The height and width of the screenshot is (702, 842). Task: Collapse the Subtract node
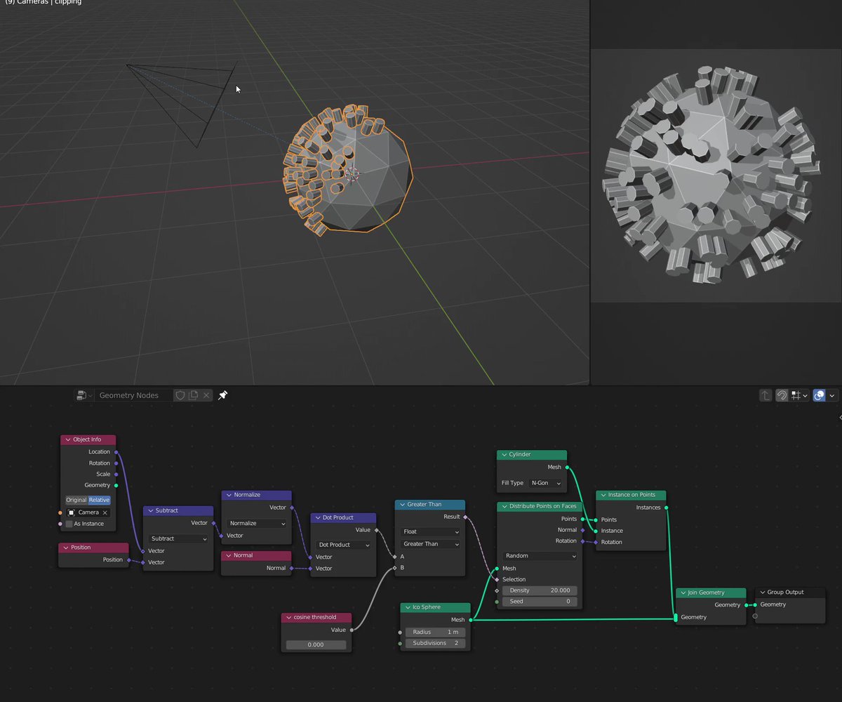(151, 510)
